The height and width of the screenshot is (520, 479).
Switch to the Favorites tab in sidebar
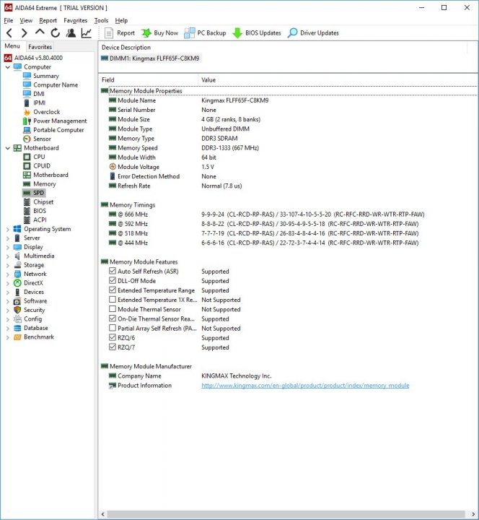(x=40, y=47)
